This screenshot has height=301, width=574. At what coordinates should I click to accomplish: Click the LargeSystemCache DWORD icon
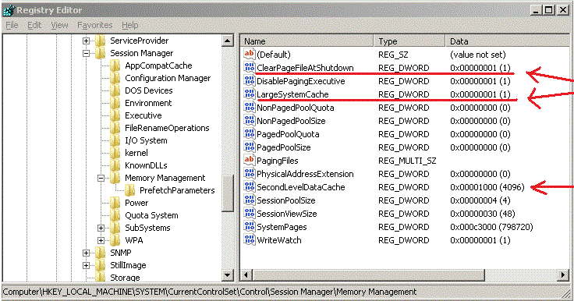(250, 94)
